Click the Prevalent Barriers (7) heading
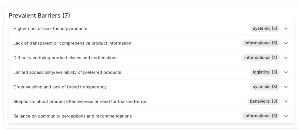 click(39, 15)
